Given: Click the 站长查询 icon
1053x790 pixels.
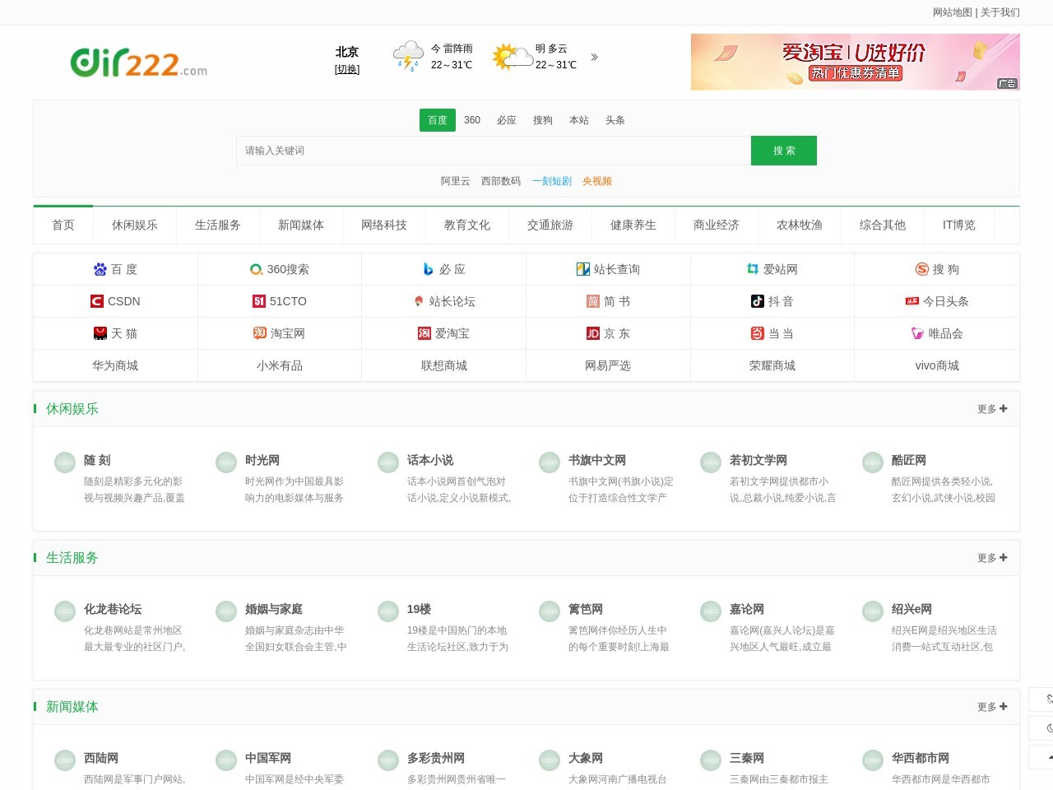Looking at the screenshot, I should (583, 269).
